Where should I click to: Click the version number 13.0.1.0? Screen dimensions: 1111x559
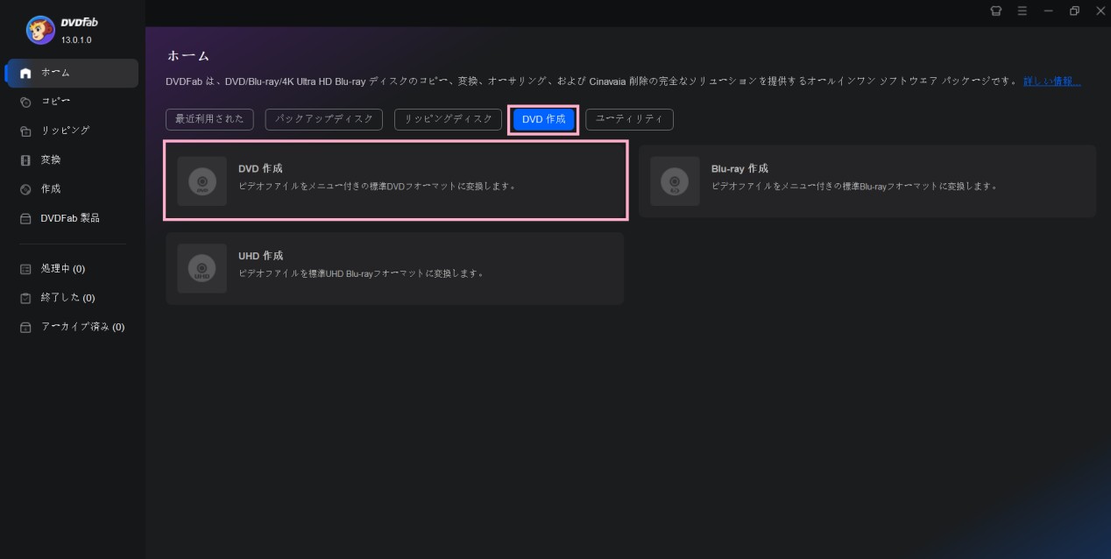[x=77, y=40]
